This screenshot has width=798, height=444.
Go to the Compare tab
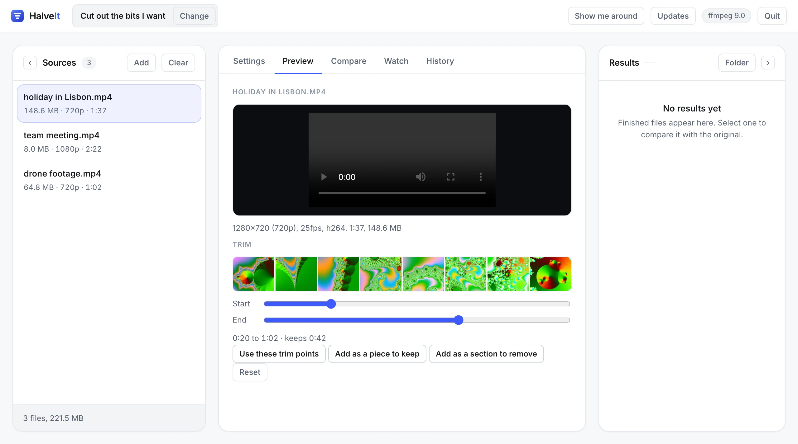pyautogui.click(x=349, y=61)
